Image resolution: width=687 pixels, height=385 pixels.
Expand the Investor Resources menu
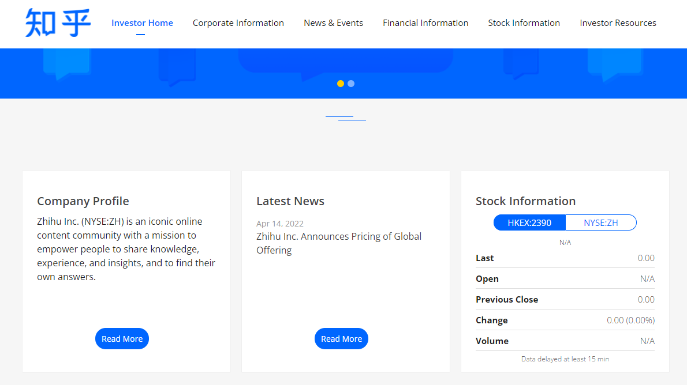point(618,23)
